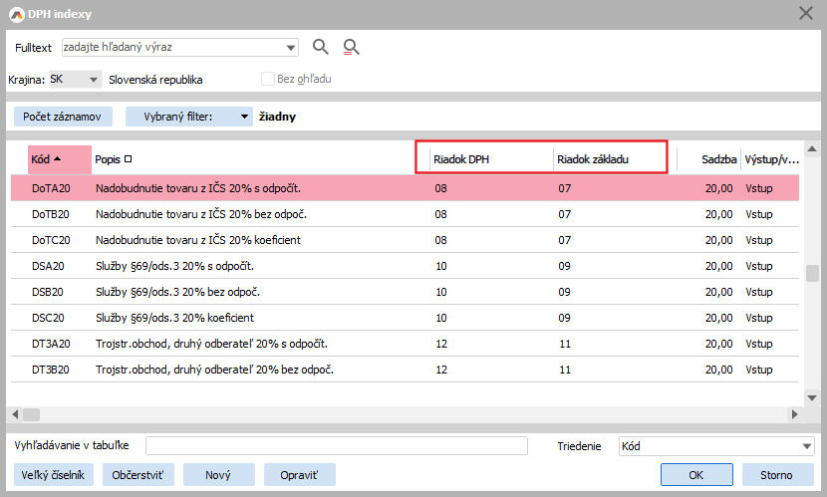Image resolution: width=827 pixels, height=497 pixels.
Task: Click the fulltext search magnifier icon
Action: tap(320, 47)
